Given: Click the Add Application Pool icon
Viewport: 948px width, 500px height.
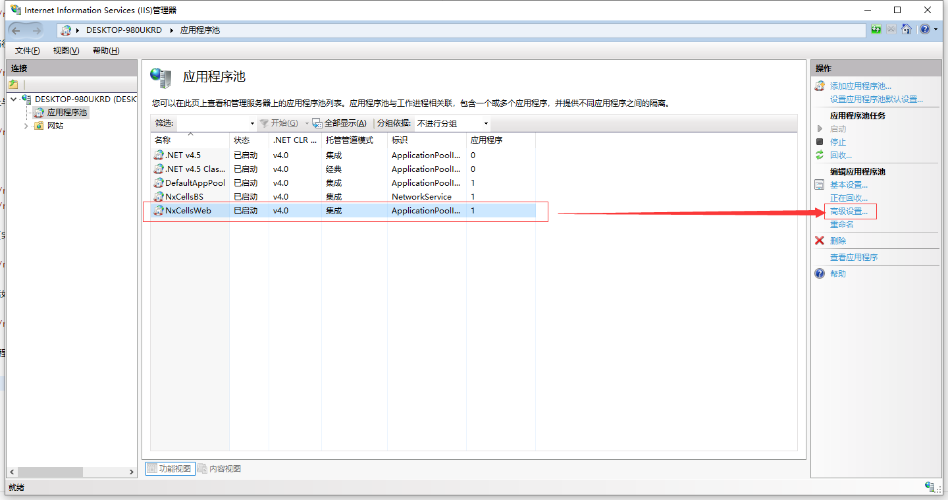Looking at the screenshot, I should tap(820, 86).
